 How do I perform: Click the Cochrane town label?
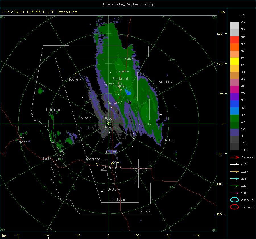point(93,159)
